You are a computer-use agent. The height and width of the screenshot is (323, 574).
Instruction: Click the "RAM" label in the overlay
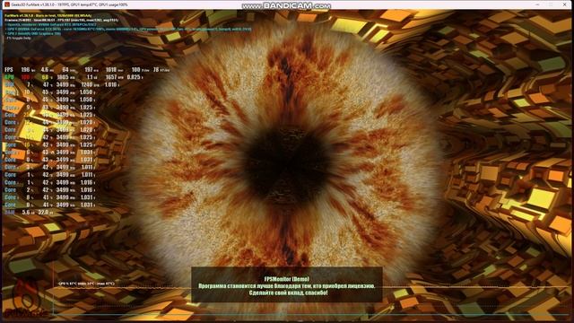tap(10, 213)
